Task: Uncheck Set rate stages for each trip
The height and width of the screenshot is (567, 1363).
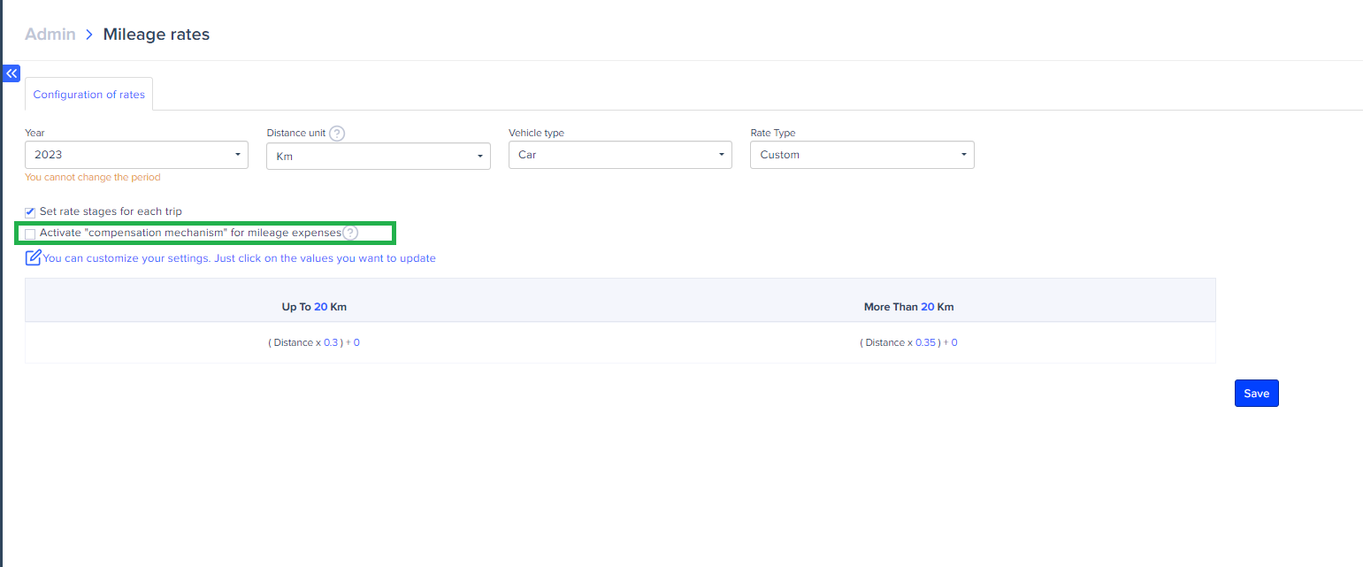Action: [x=30, y=212]
